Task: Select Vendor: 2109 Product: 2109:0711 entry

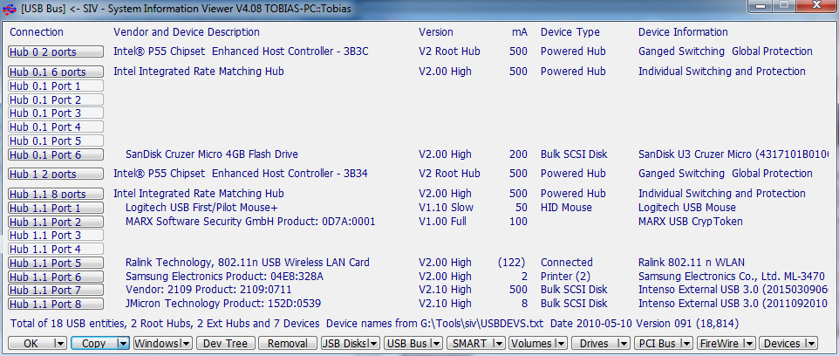Action: [x=208, y=290]
